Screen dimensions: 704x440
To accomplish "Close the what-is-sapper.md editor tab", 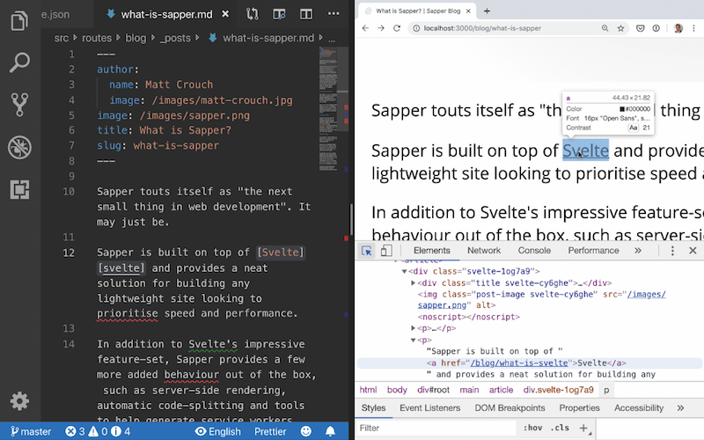I will coord(225,14).
